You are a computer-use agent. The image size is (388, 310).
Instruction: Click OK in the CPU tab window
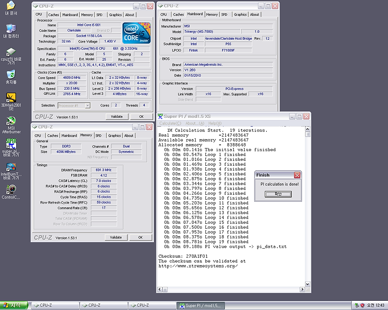(x=141, y=116)
